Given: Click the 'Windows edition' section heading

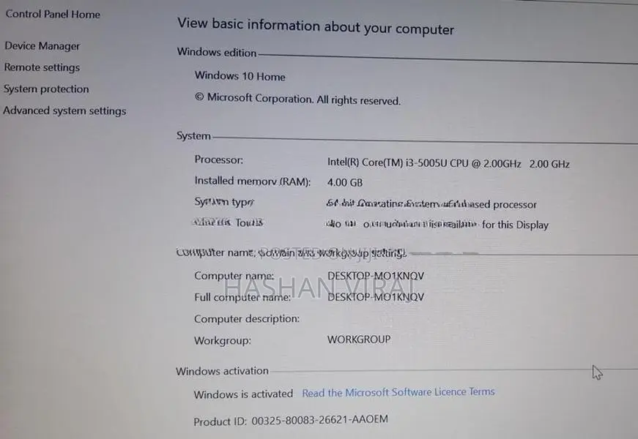Looking at the screenshot, I should point(217,52).
